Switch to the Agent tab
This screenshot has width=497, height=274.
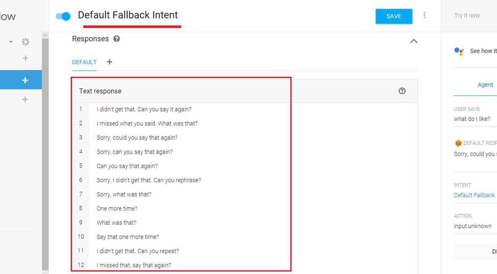click(x=485, y=85)
